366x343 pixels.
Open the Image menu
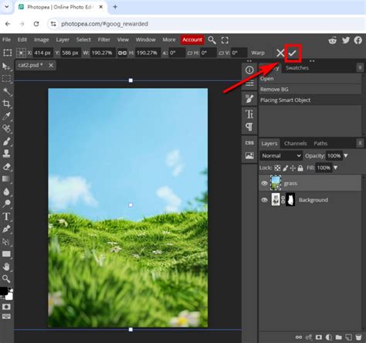pyautogui.click(x=42, y=39)
